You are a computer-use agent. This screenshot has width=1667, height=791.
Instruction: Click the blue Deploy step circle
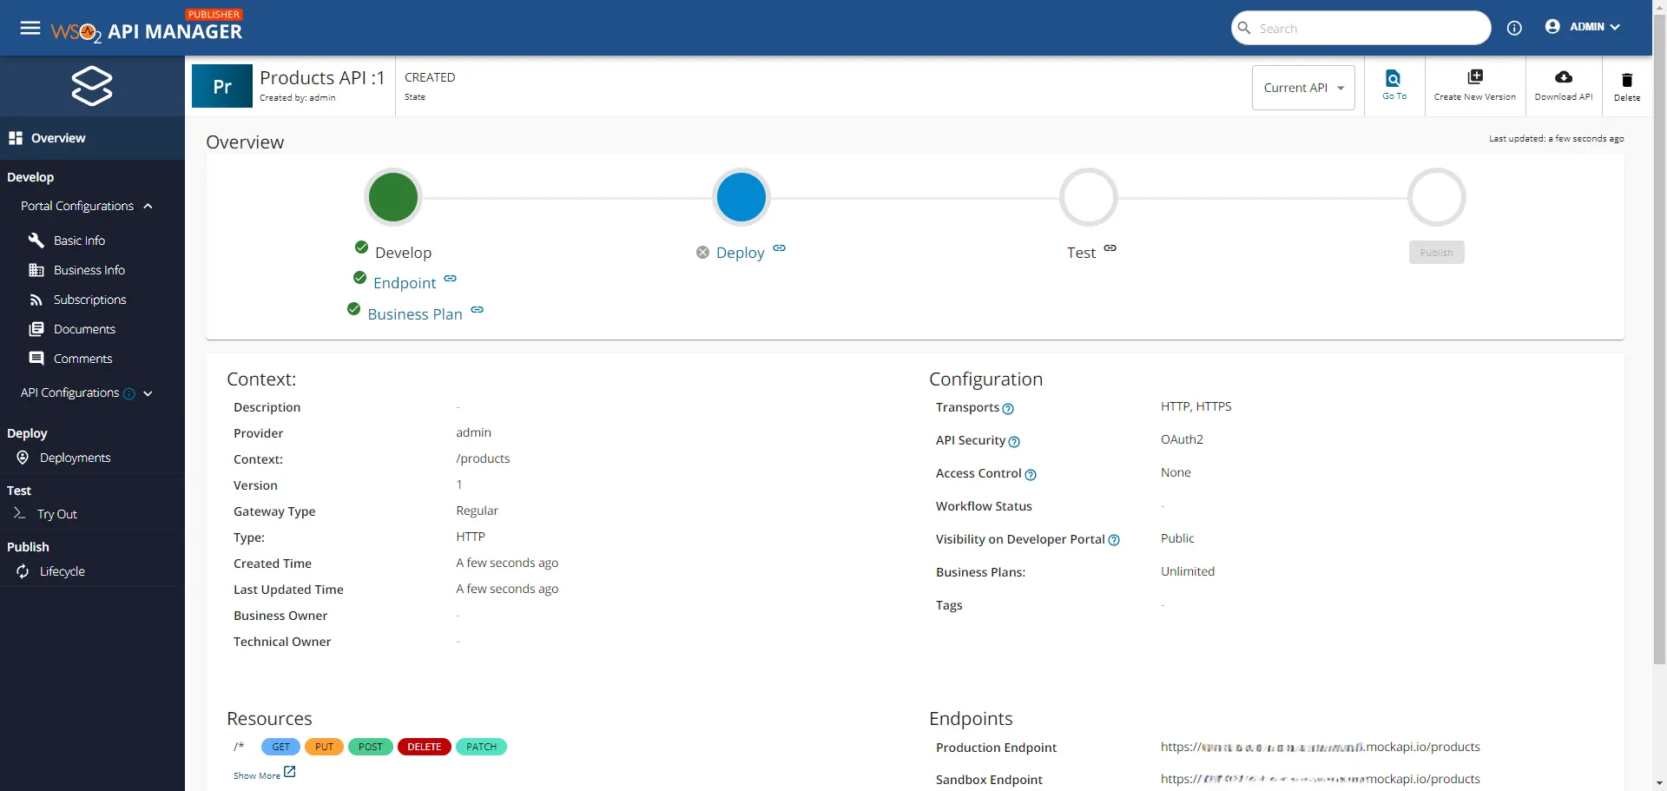(741, 197)
